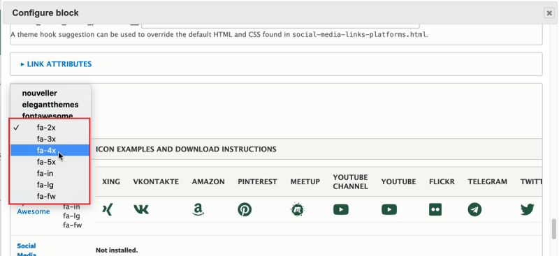Click the Meetup icon example
The width and height of the screenshot is (559, 256).
[298, 210]
